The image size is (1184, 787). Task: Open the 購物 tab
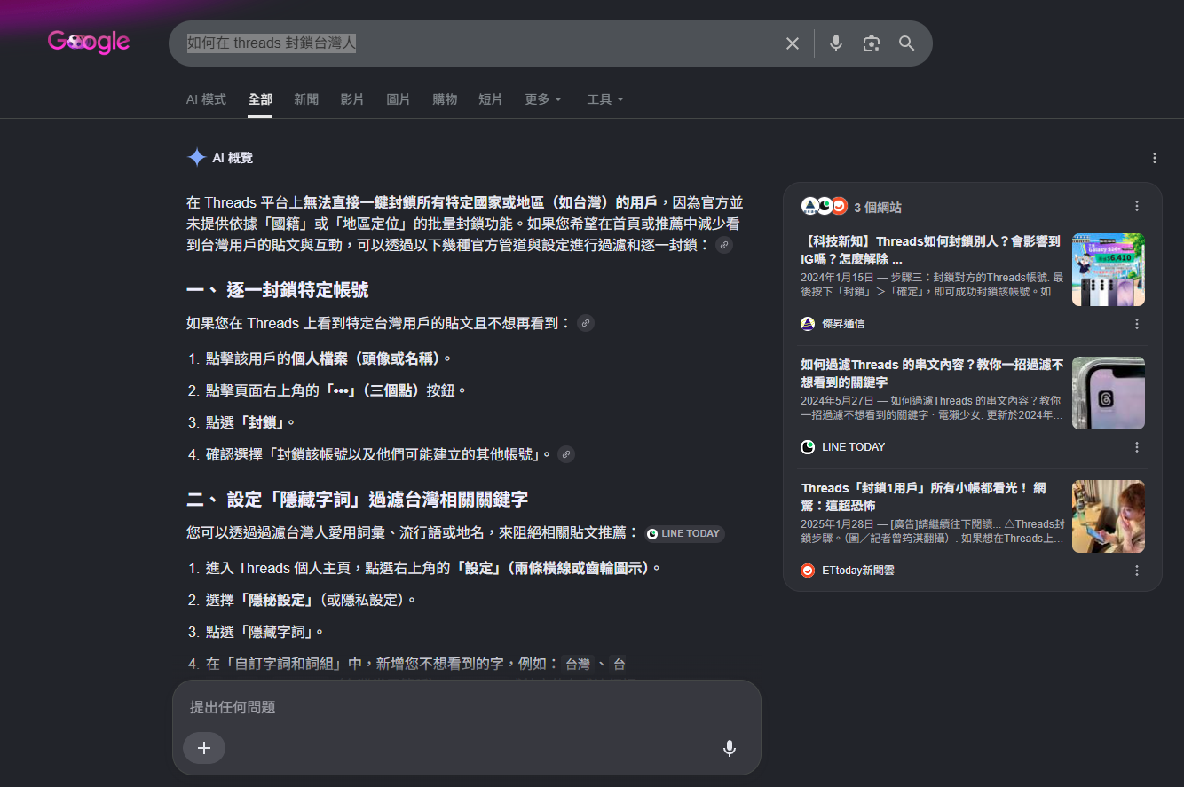[445, 99]
